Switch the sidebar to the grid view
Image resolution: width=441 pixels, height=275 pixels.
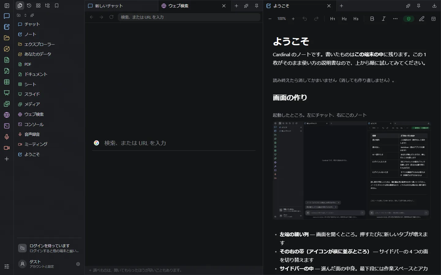point(38,5)
